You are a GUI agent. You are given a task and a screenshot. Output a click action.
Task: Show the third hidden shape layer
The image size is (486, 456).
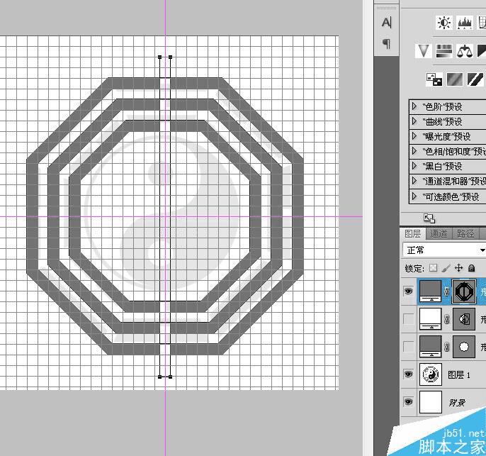(x=409, y=347)
